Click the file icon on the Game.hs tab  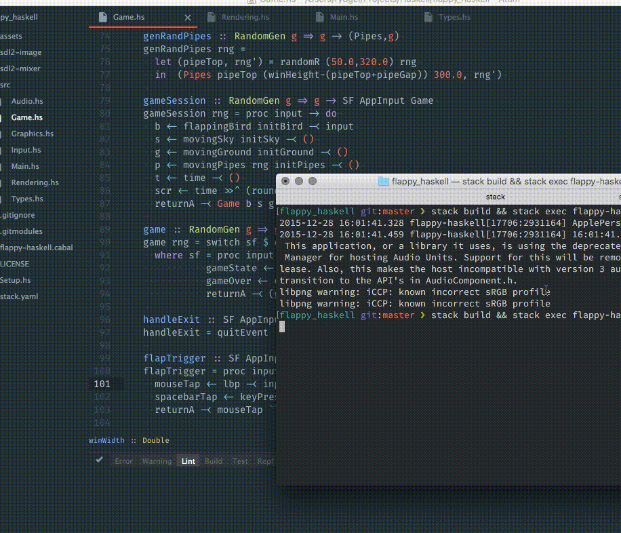coord(103,18)
